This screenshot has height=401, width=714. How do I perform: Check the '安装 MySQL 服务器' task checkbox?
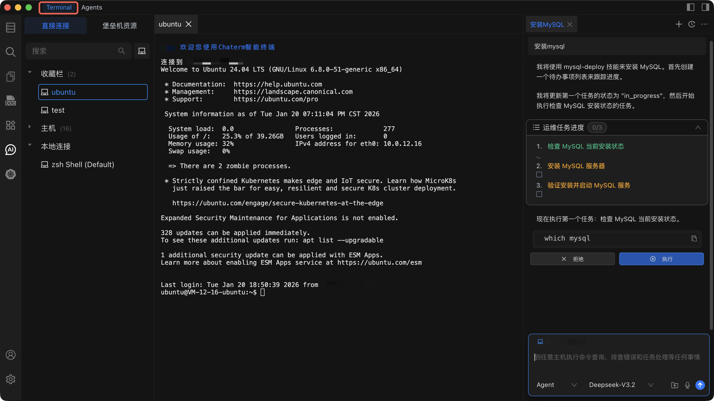tap(539, 175)
